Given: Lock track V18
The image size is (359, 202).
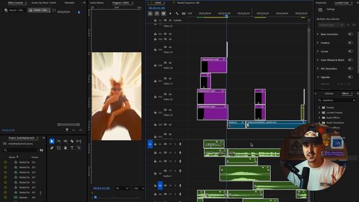Looking at the screenshot, I should tap(155, 65).
